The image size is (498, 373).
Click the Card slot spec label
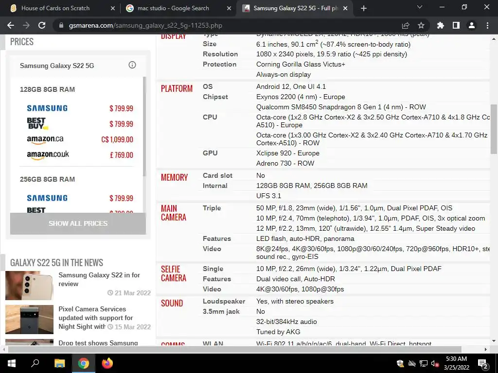tap(217, 175)
